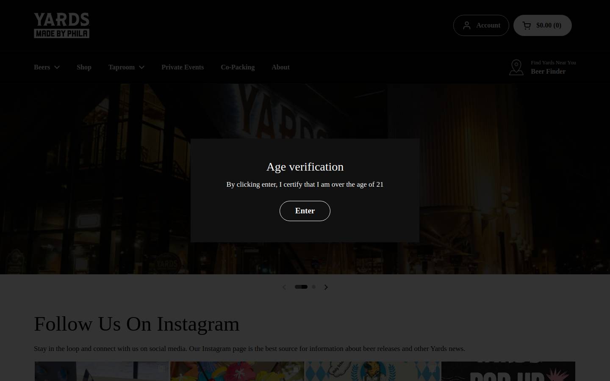Open the blue diamond pattern Instagram thumbnail
Image resolution: width=610 pixels, height=381 pixels.
(x=373, y=371)
